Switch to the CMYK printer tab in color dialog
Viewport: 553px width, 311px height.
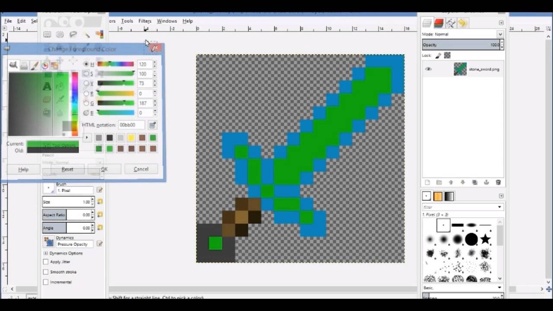pos(24,65)
